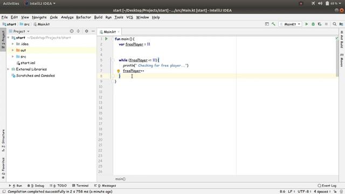Open Project panel settings gear
345x194 pixels.
[x=86, y=31]
